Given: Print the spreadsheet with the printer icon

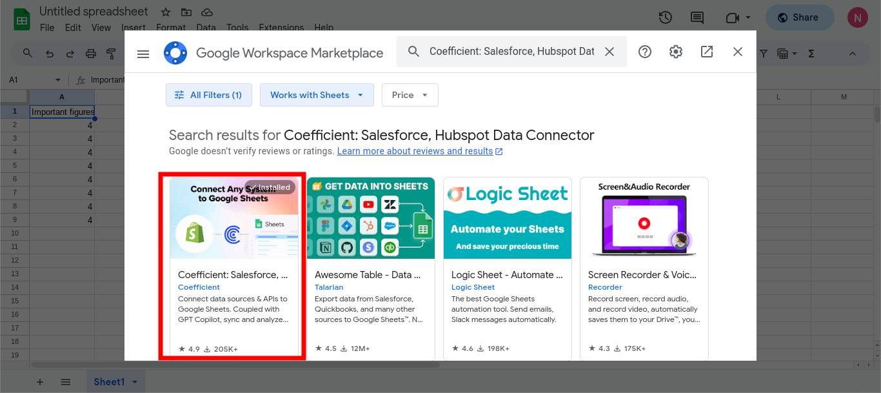Looking at the screenshot, I should point(90,53).
